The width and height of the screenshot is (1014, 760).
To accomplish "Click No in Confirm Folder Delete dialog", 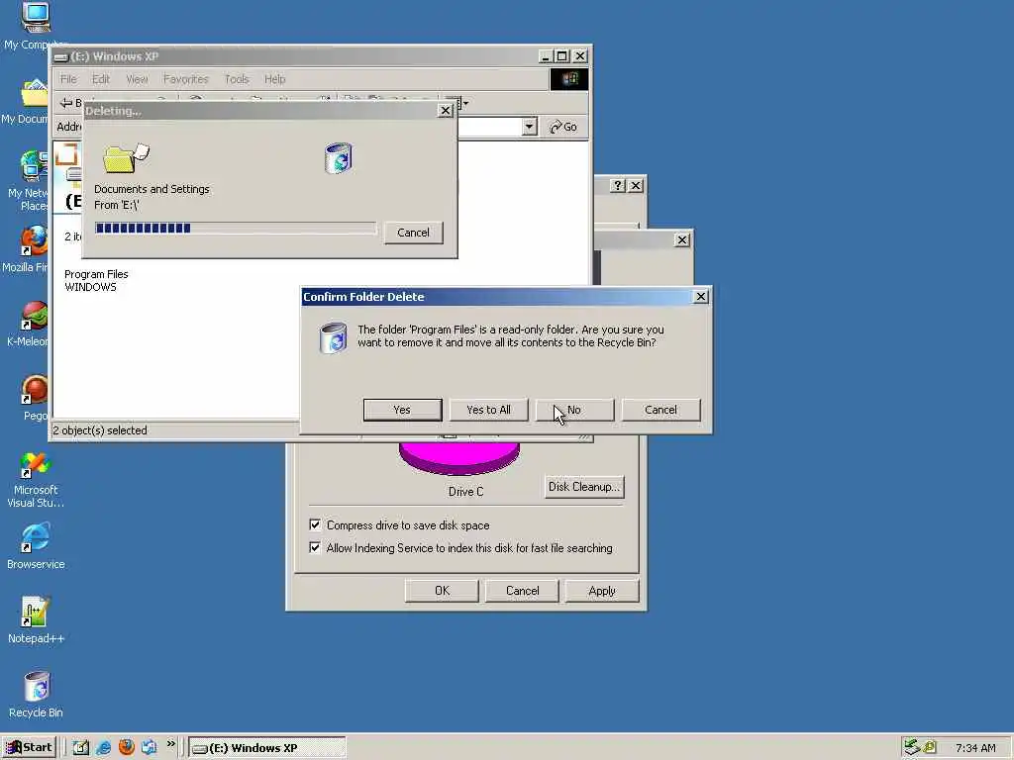I will coord(574,410).
